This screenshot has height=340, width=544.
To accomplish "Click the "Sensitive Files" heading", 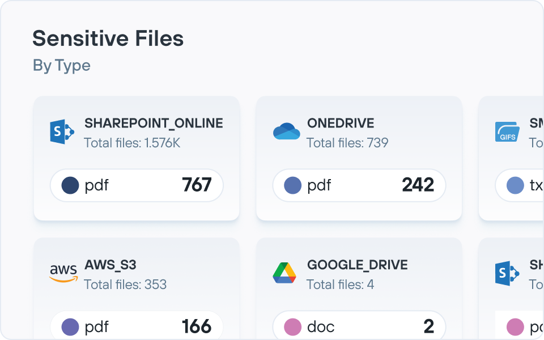I will point(108,38).
